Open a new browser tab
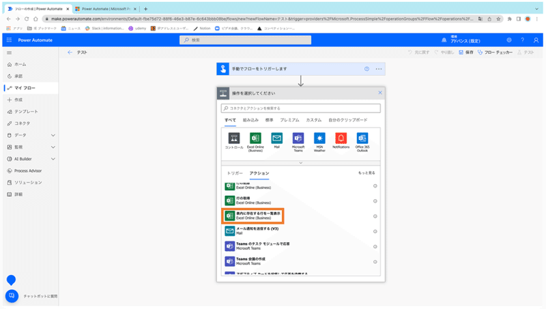Screen dimensions: 546x309 (x=145, y=9)
